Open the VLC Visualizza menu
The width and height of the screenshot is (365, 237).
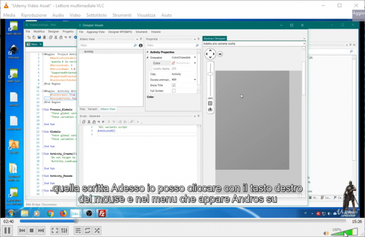point(146,15)
